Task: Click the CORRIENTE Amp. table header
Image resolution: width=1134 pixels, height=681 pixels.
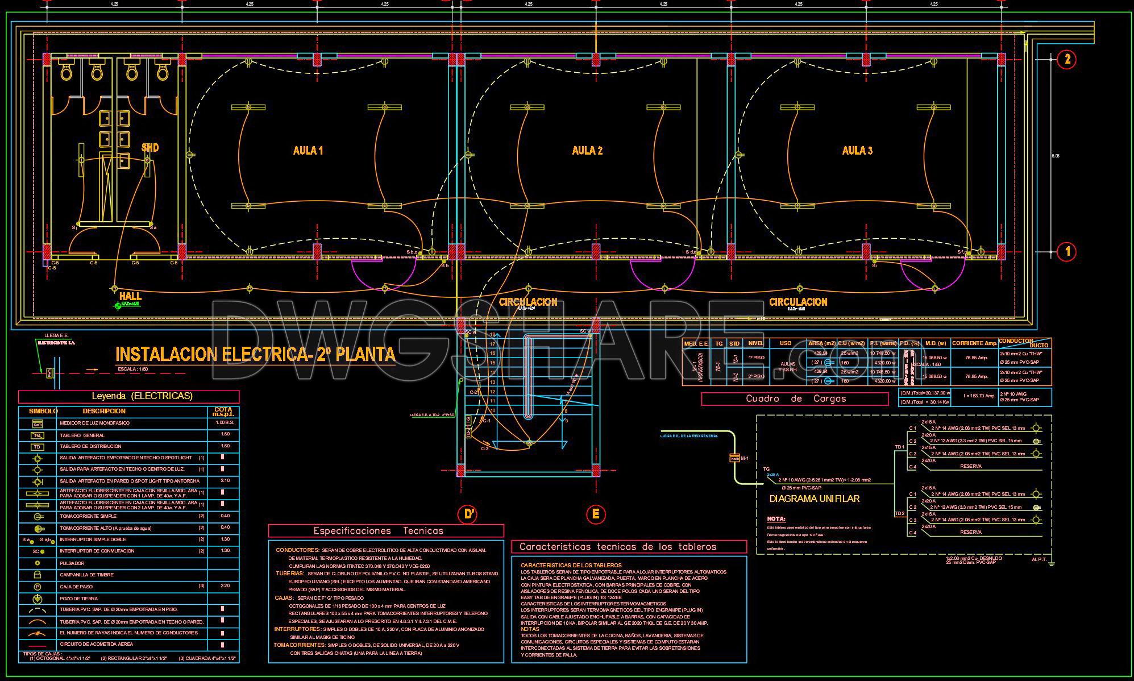Action: [974, 343]
